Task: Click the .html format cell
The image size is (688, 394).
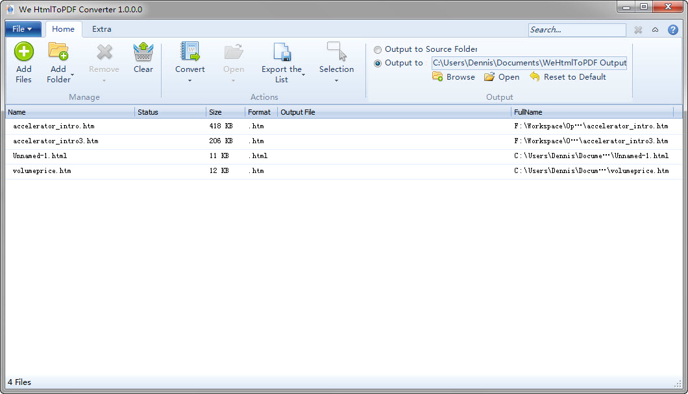Action: (258, 156)
